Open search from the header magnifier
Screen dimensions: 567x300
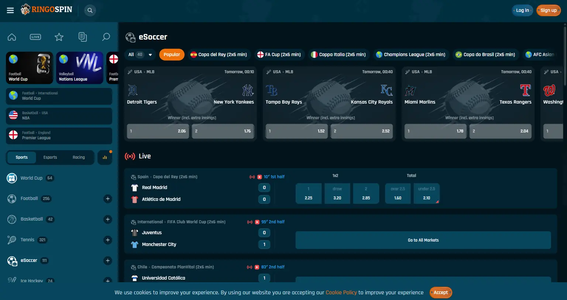(90, 10)
